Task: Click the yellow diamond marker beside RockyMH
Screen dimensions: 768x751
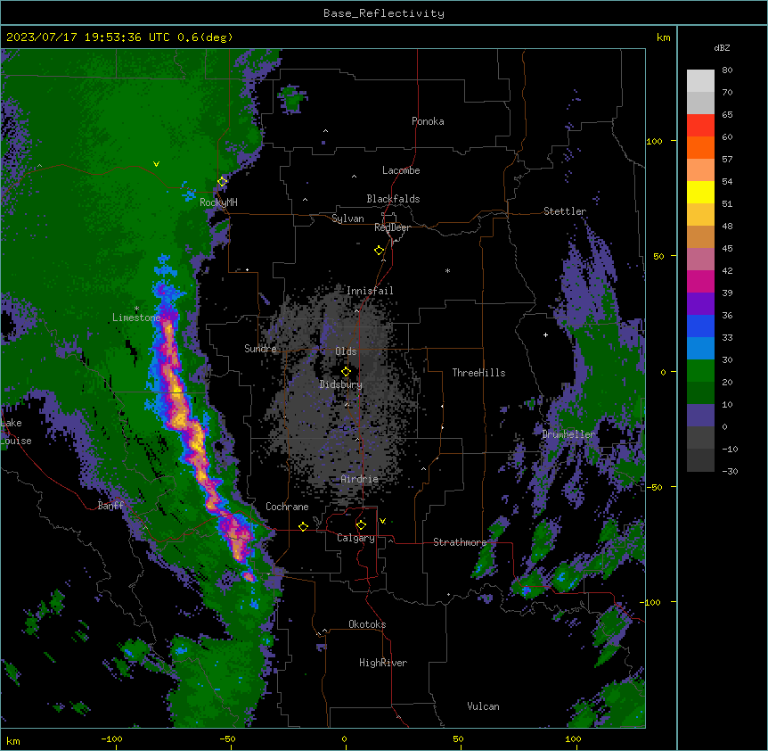Action: (223, 182)
